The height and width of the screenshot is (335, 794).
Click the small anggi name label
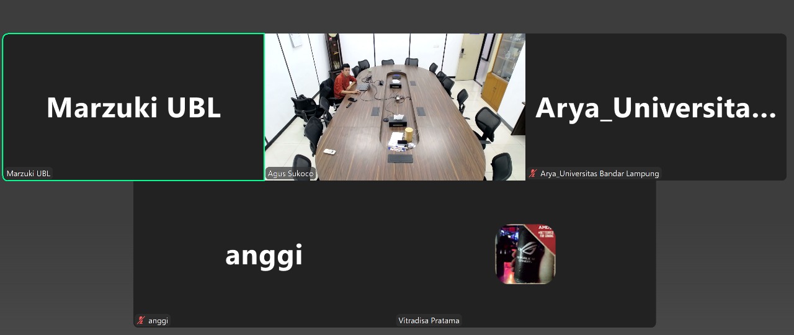158,321
